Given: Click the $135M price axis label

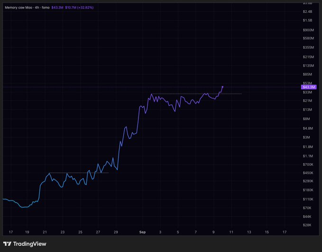Looking at the screenshot, I should click(308, 66).
